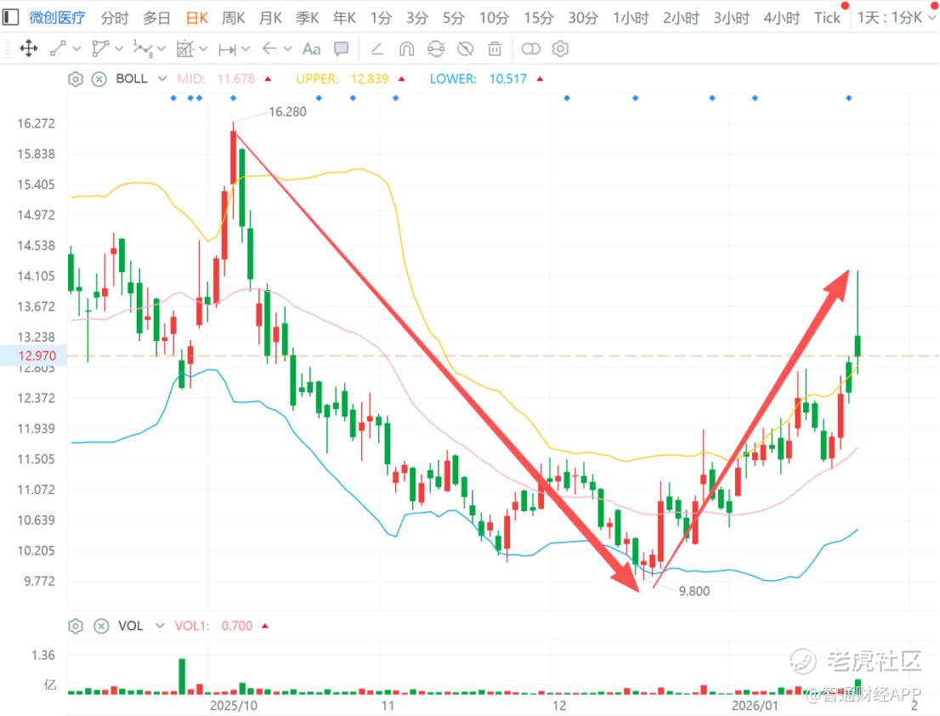940x716 pixels.
Task: Remove the VOL indicator
Action: pyautogui.click(x=101, y=626)
